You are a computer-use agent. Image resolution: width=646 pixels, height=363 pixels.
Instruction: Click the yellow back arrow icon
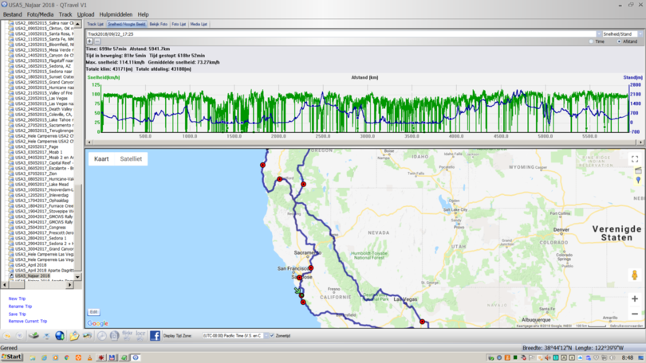pos(7,335)
